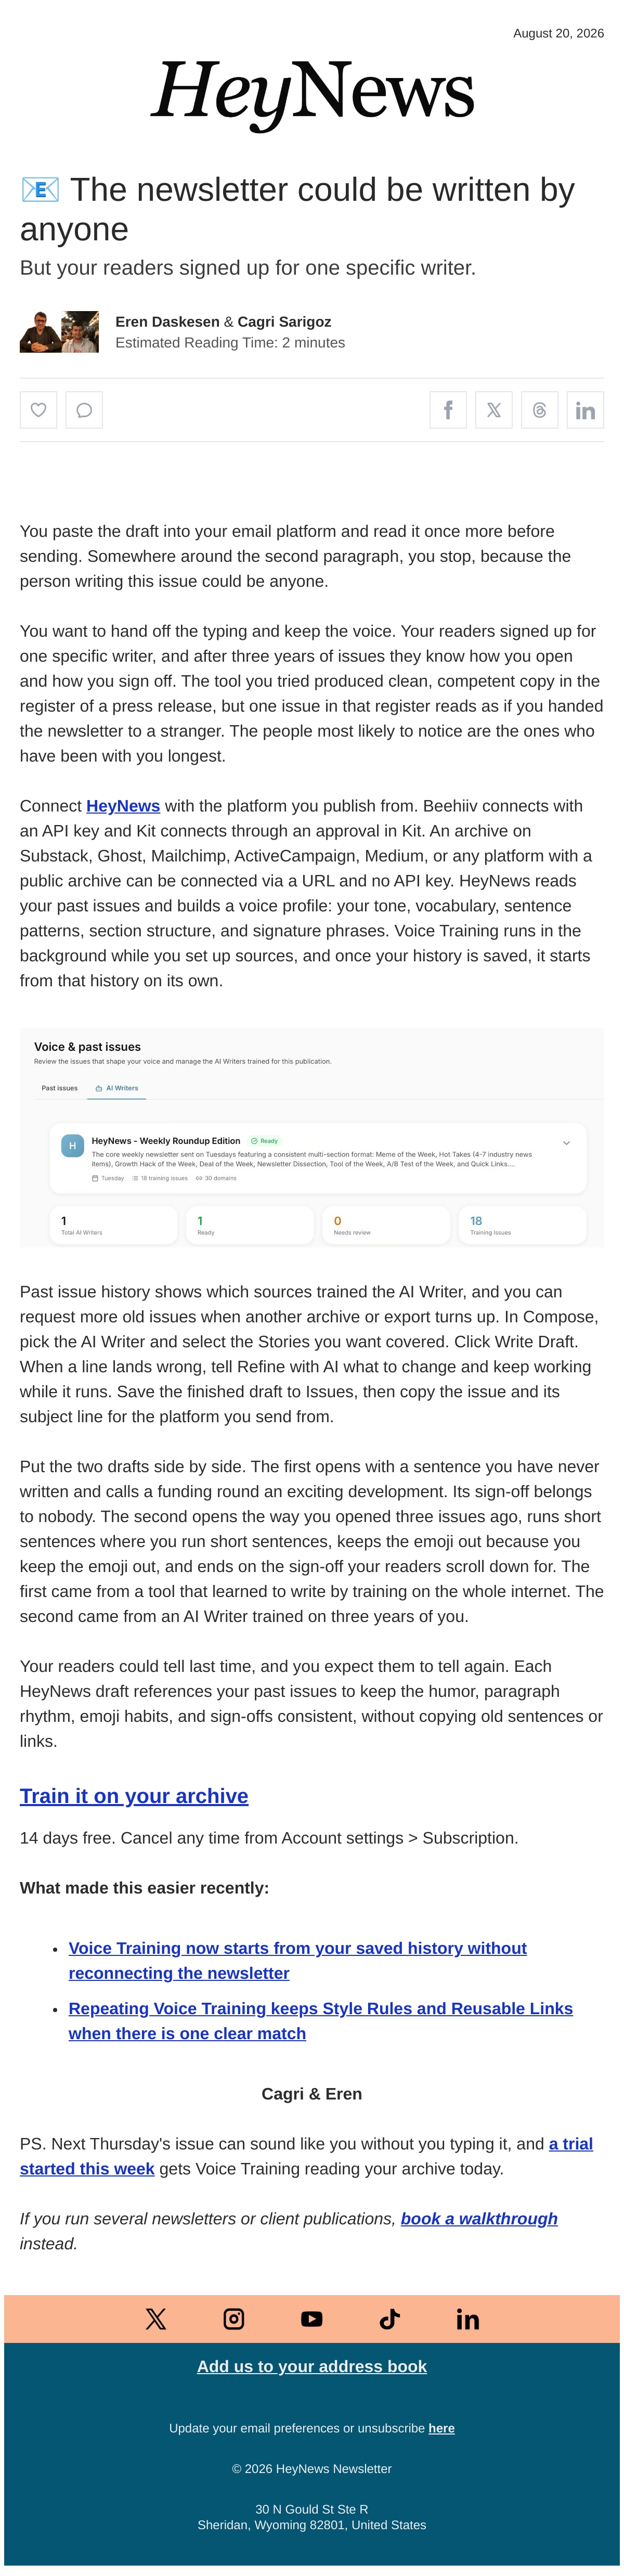Image resolution: width=624 pixels, height=2576 pixels.
Task: Open X profile in orange footer bar
Action: 156,2319
